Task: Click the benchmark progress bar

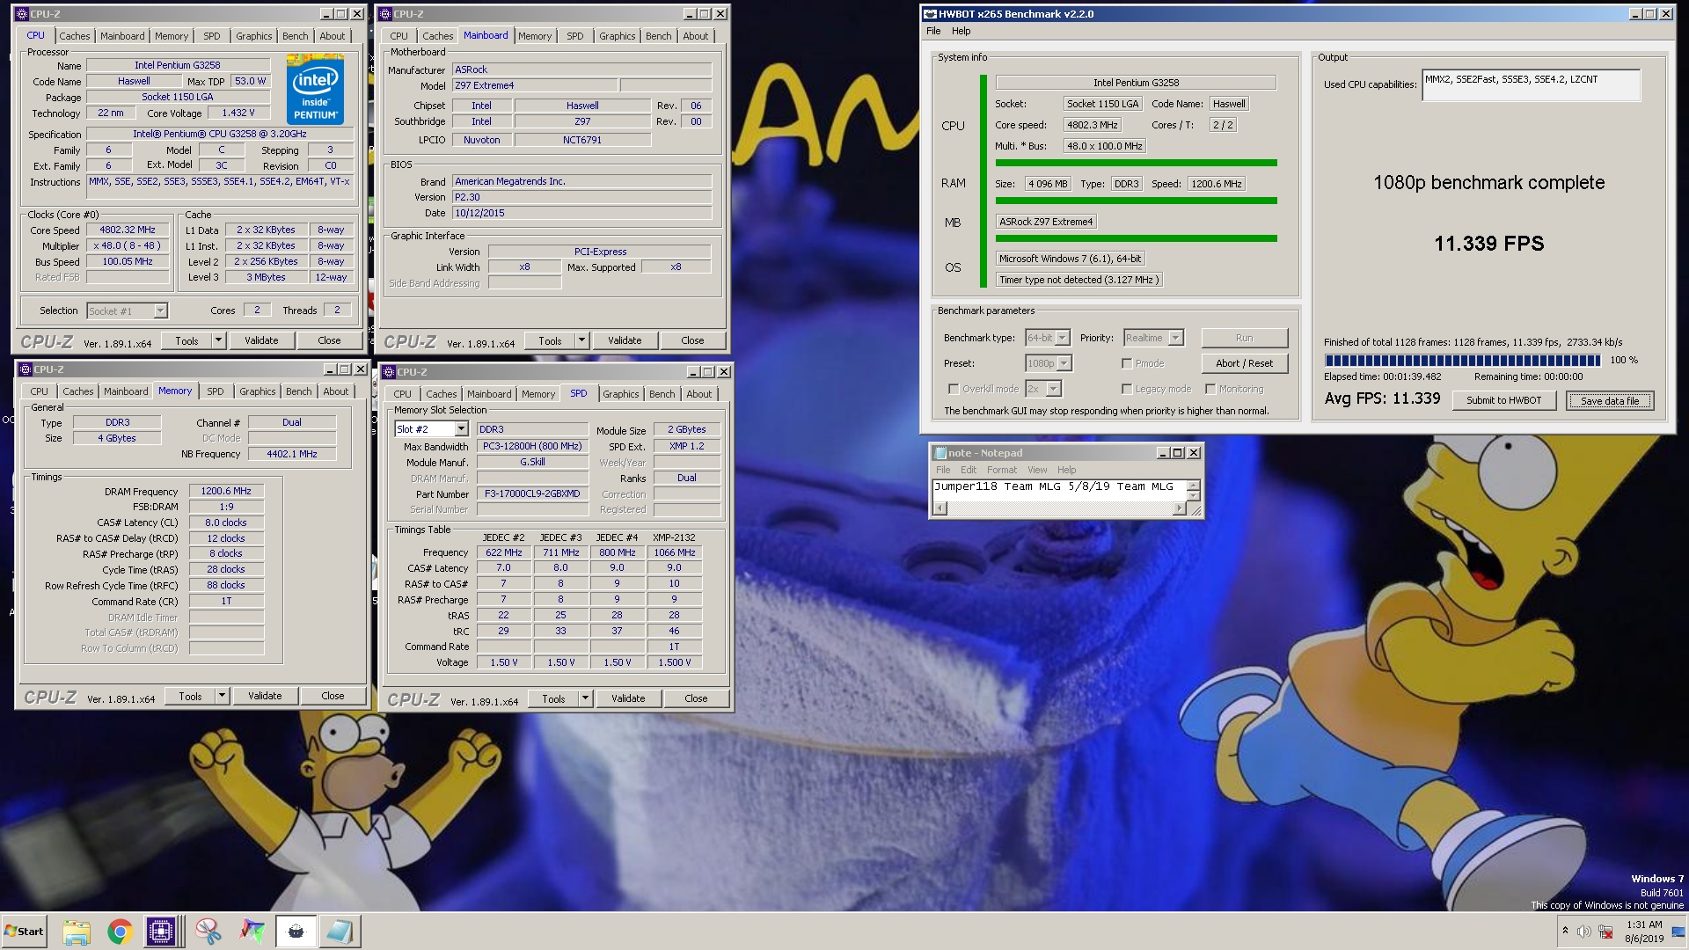Action: [1462, 360]
